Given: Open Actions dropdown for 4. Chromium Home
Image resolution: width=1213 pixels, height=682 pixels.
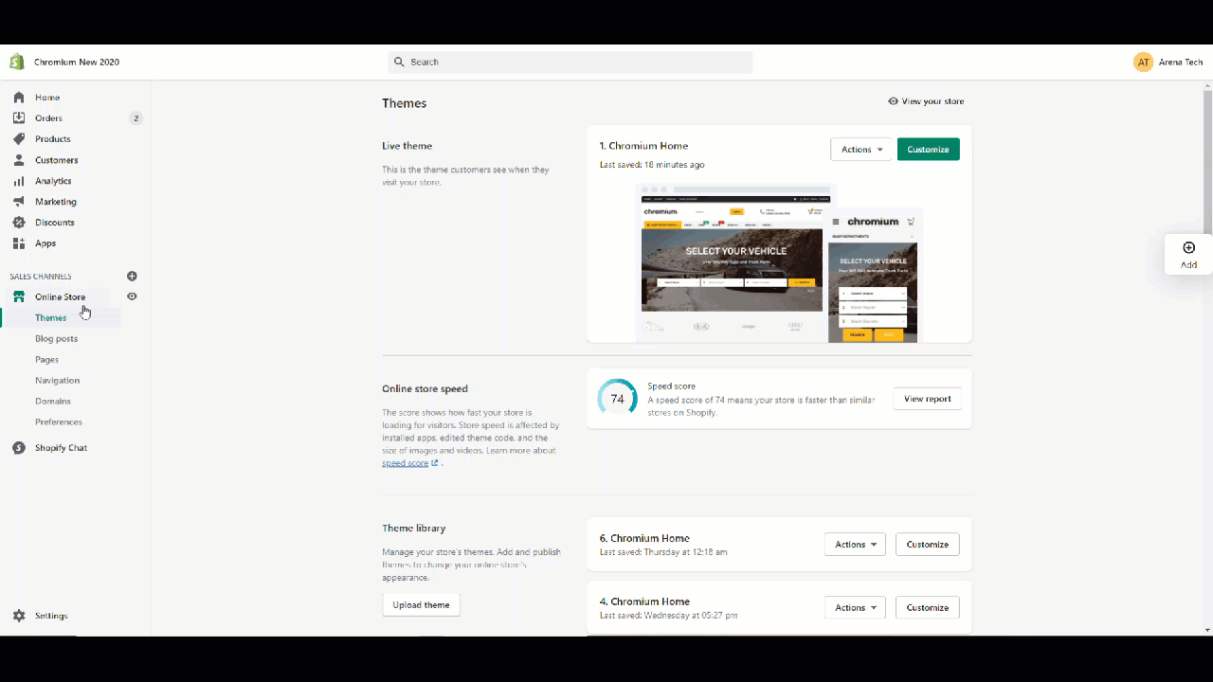Looking at the screenshot, I should pos(855,608).
